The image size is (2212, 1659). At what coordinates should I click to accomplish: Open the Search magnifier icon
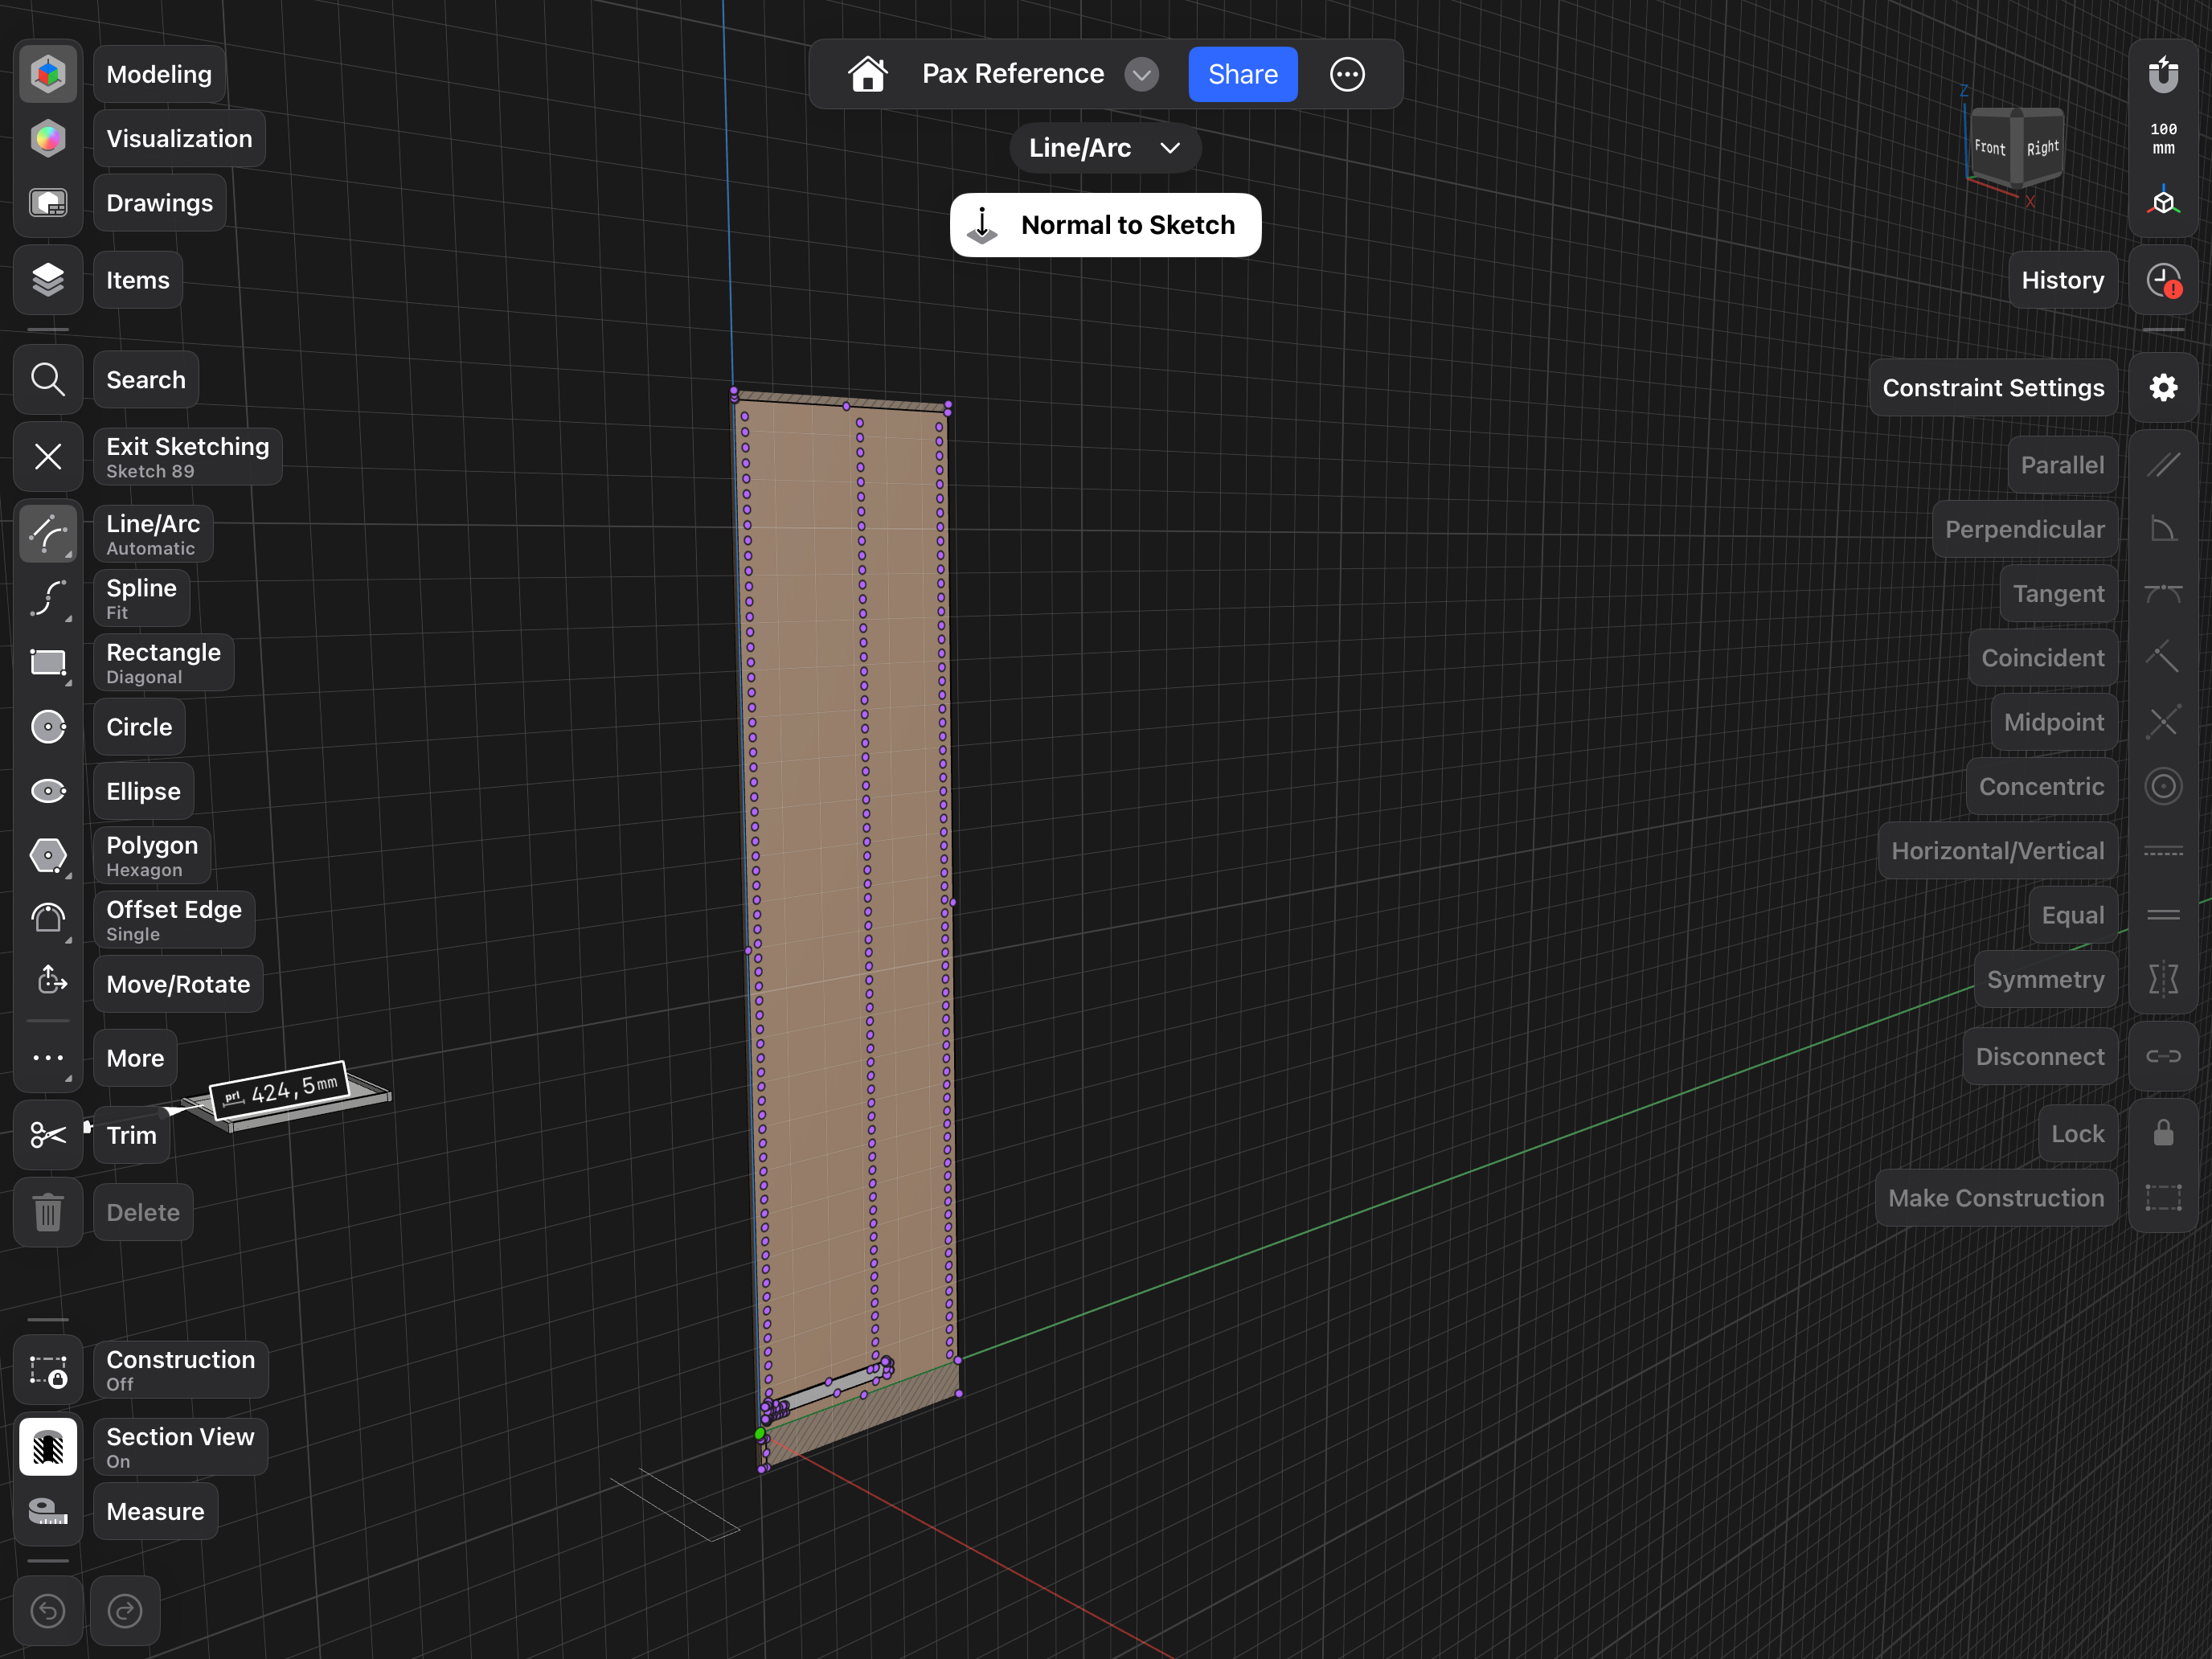(x=48, y=380)
